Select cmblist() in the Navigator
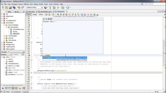This screenshot has width=166, height=93. click(11, 61)
